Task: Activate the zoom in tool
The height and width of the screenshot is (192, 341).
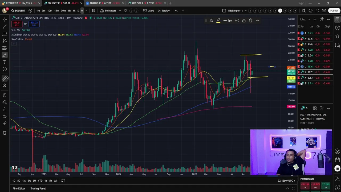Action: [x=5, y=86]
